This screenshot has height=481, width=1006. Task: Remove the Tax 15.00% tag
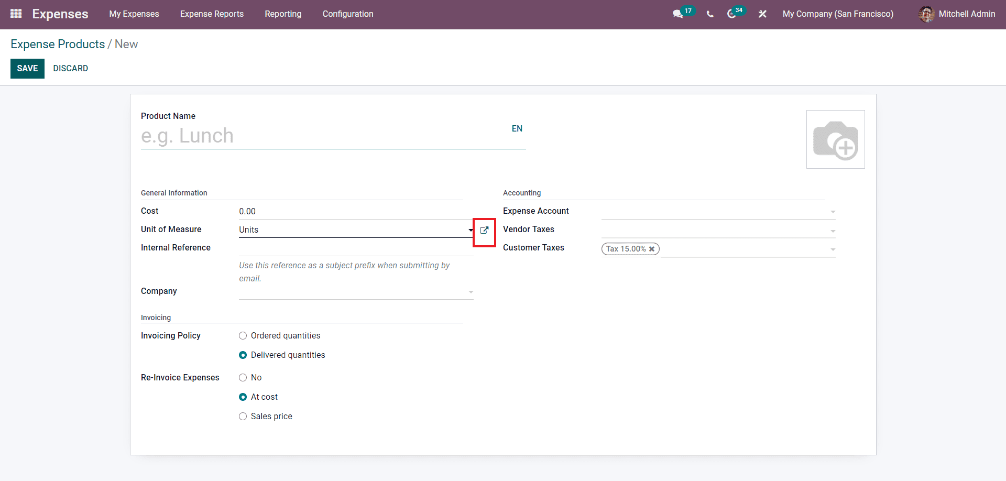pyautogui.click(x=652, y=249)
